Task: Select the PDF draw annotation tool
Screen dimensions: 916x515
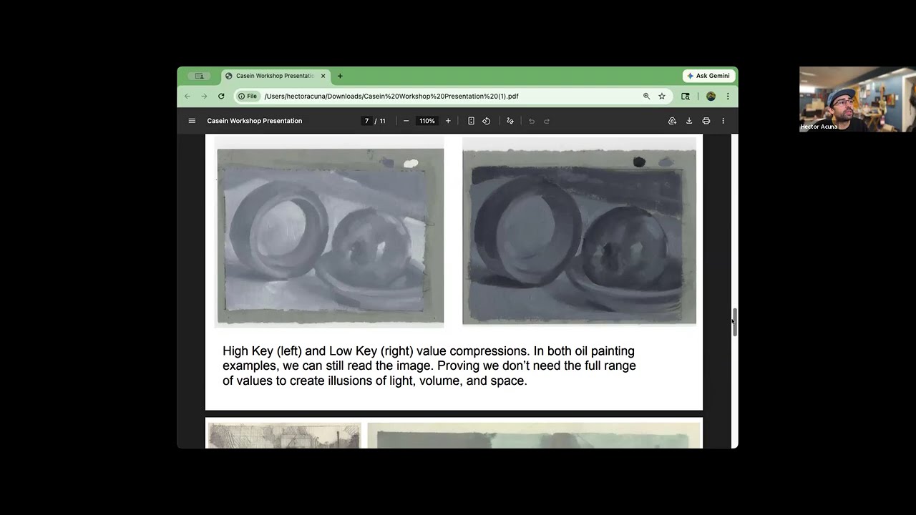Action: pyautogui.click(x=510, y=121)
